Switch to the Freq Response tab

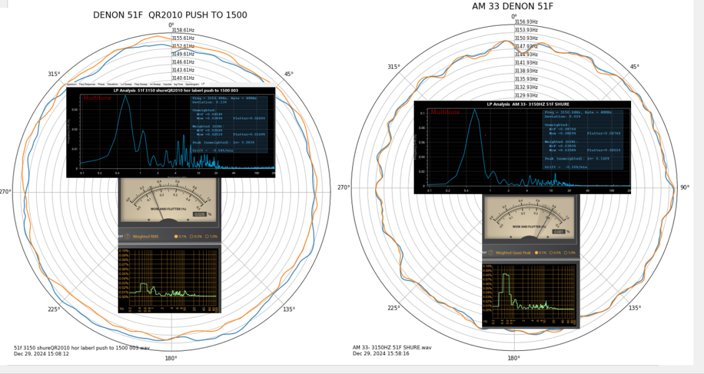[x=87, y=84]
